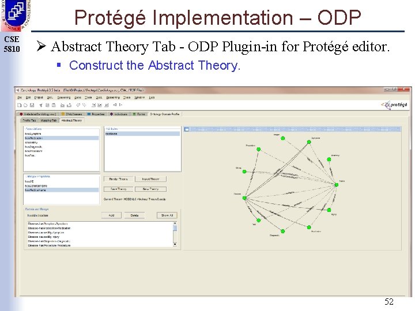415x311 pixels.
Task: Switch to the Forms tab
Action: pyautogui.click(x=139, y=114)
